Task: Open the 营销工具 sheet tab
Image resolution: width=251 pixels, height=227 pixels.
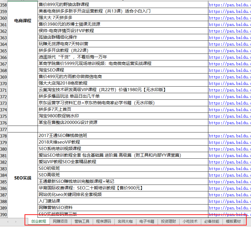Action: (x=82, y=221)
